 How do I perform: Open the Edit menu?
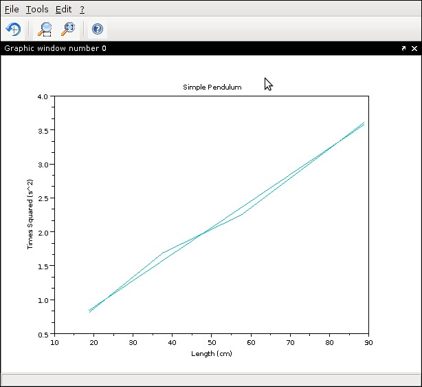tap(63, 10)
